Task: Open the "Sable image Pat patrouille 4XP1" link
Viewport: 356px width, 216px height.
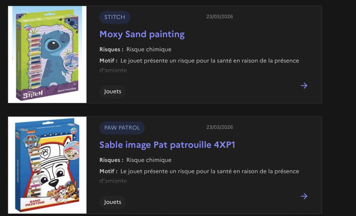Action: [167, 145]
